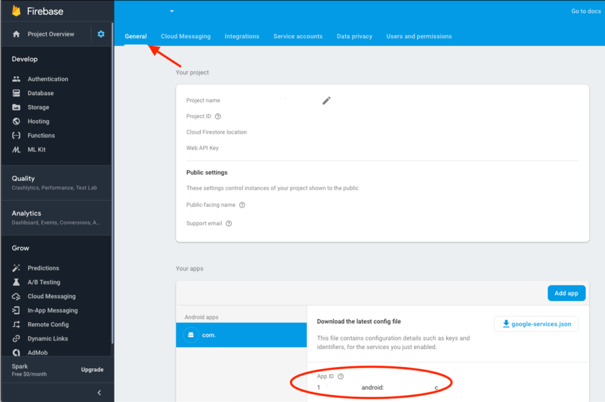Open the Users and permissions tab

419,36
